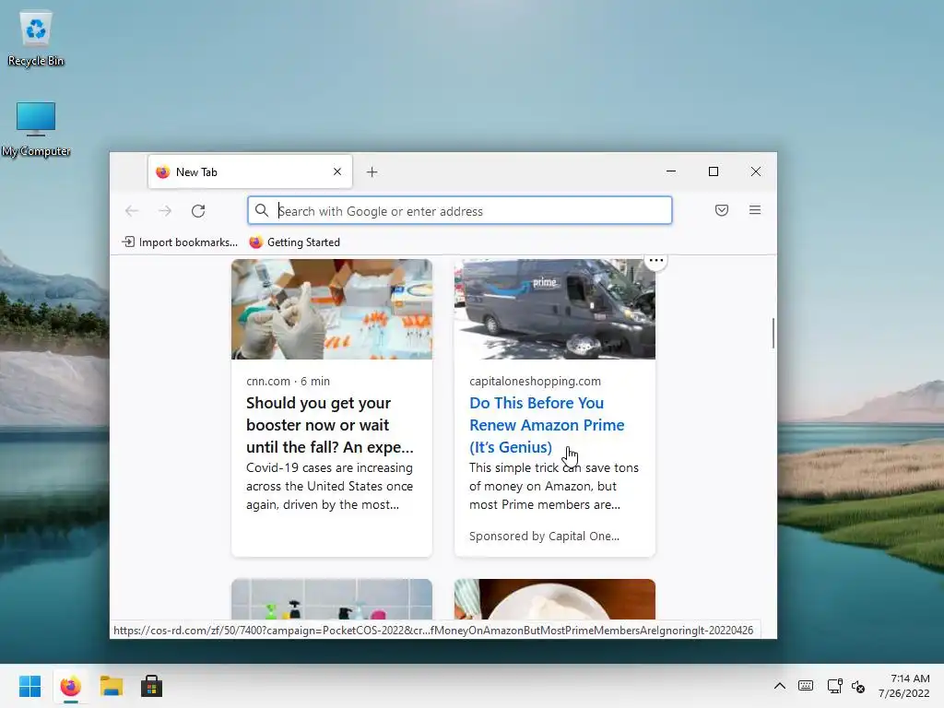The width and height of the screenshot is (944, 708).
Task: Click capitaloneshopping.com source text
Action: pos(535,381)
